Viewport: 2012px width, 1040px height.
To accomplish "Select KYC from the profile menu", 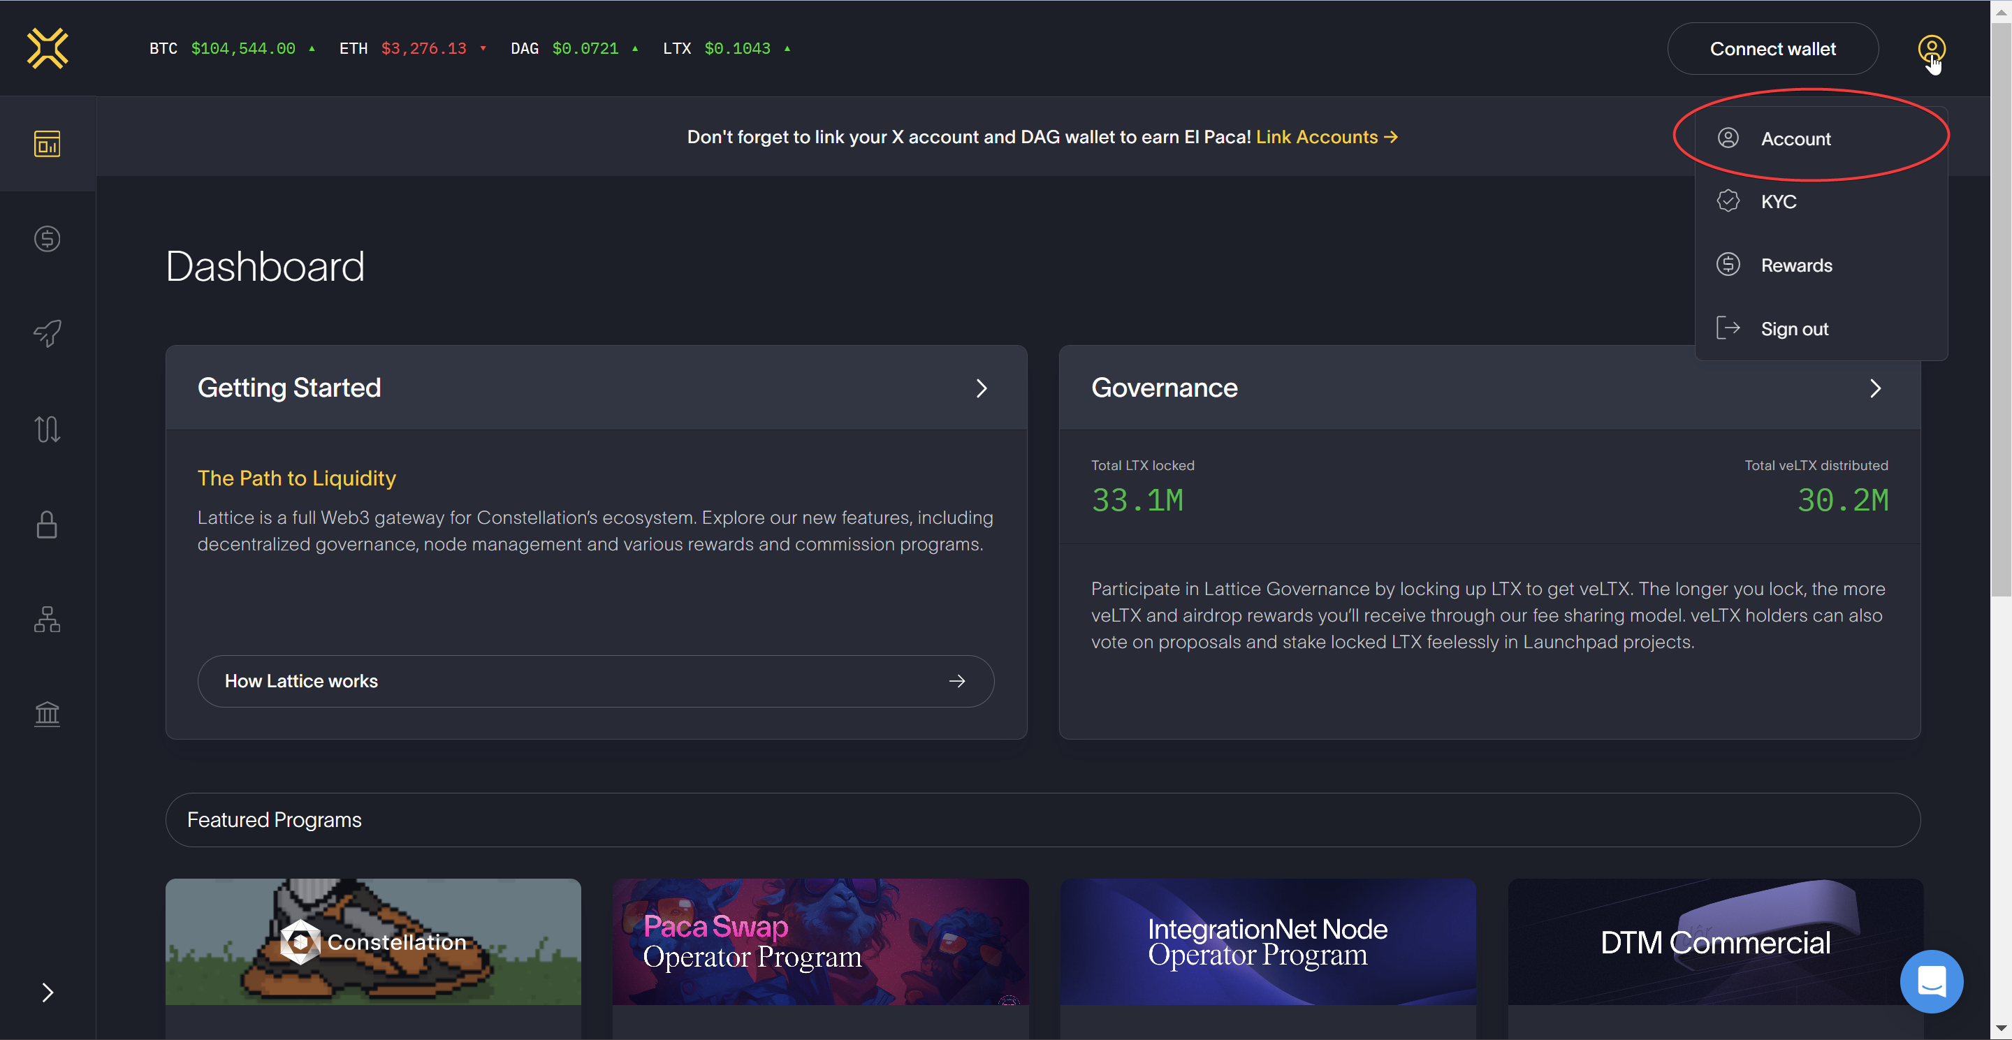I will 1778,201.
